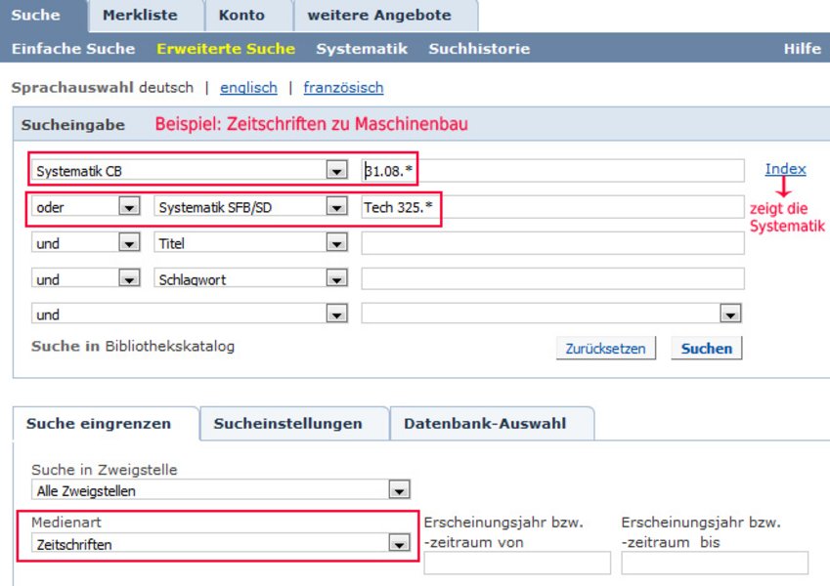Image resolution: width=830 pixels, height=586 pixels.
Task: Open the Schlagwort field dropdown
Action: click(337, 279)
